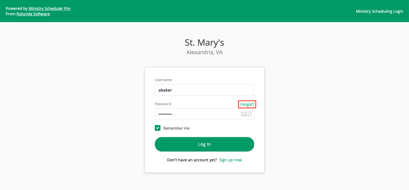Click the green Log In button
Viewport: 409px width, 190px height.
204,144
